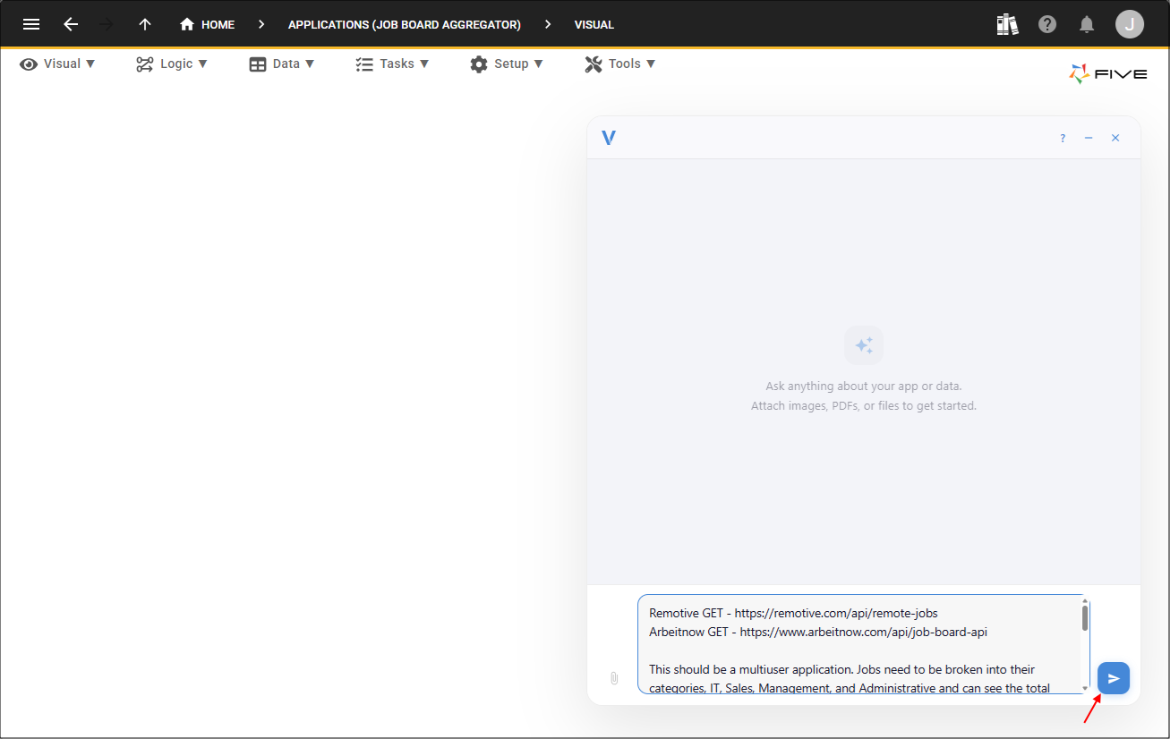Open the help question mark icon

[1047, 24]
